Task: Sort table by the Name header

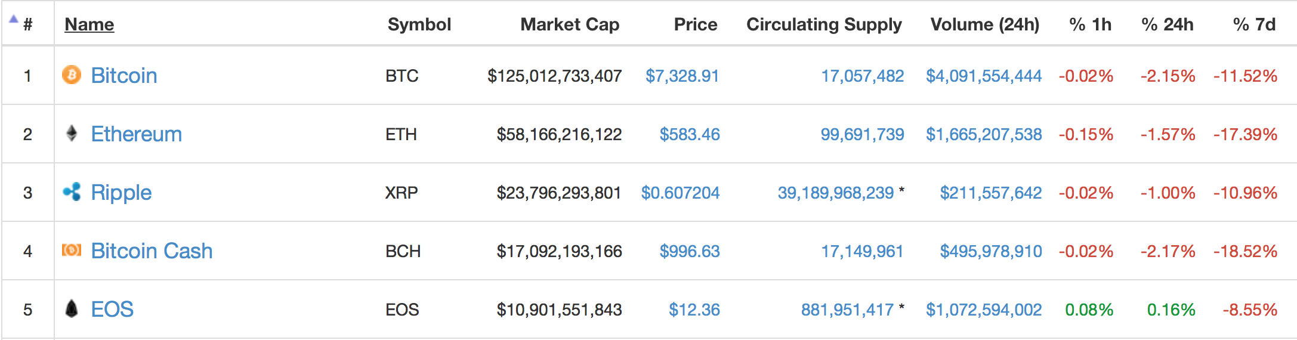Action: point(89,24)
